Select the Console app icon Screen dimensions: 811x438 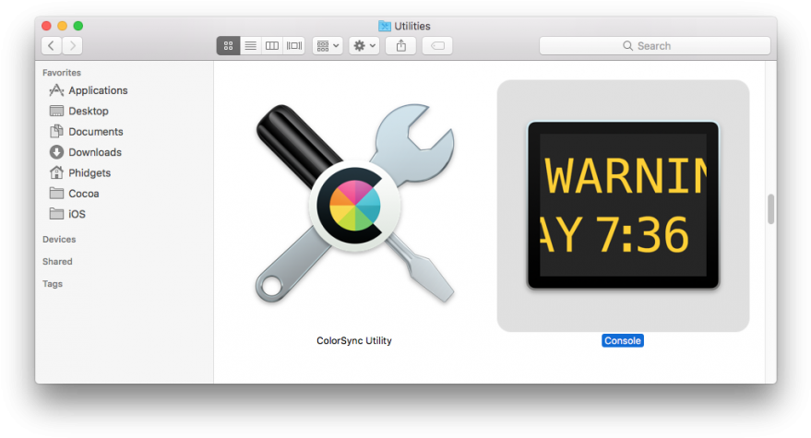pyautogui.click(x=623, y=205)
